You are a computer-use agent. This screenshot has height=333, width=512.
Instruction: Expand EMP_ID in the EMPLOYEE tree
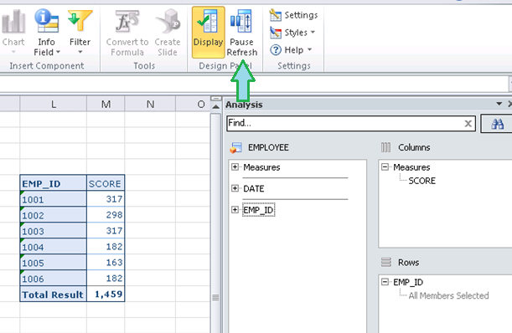click(235, 210)
